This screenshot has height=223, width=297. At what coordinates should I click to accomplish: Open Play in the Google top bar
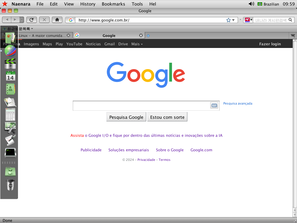tap(59, 44)
